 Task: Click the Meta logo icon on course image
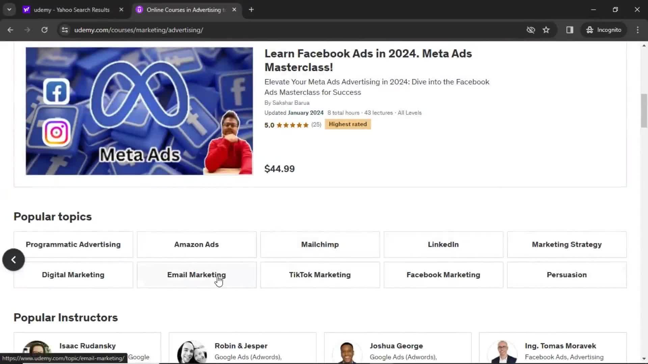click(139, 98)
